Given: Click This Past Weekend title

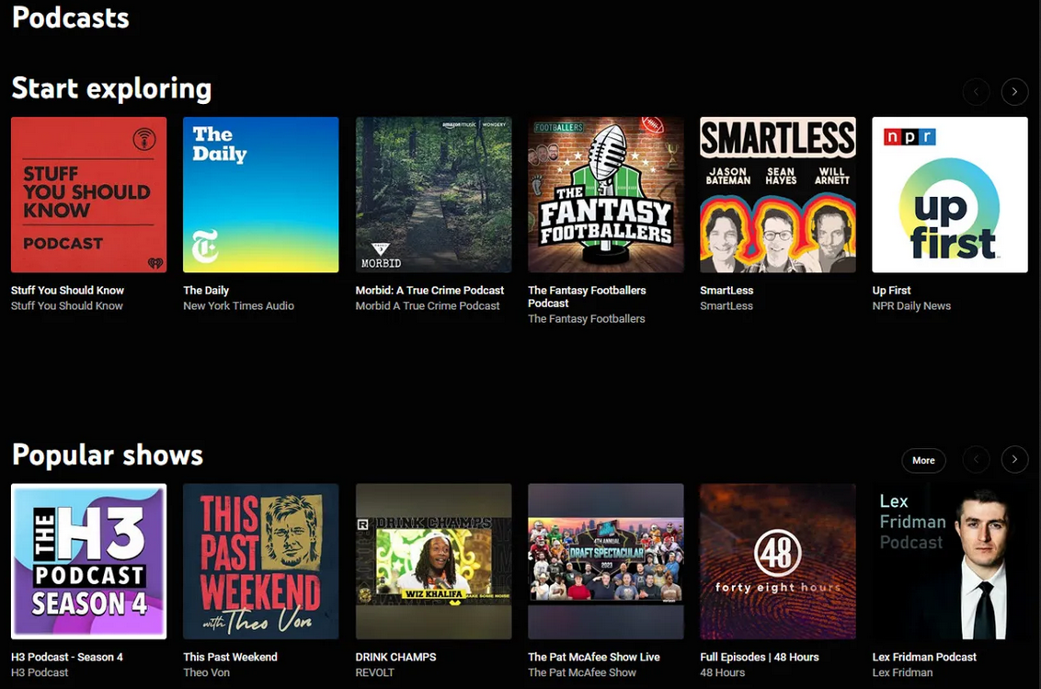Looking at the screenshot, I should 231,657.
